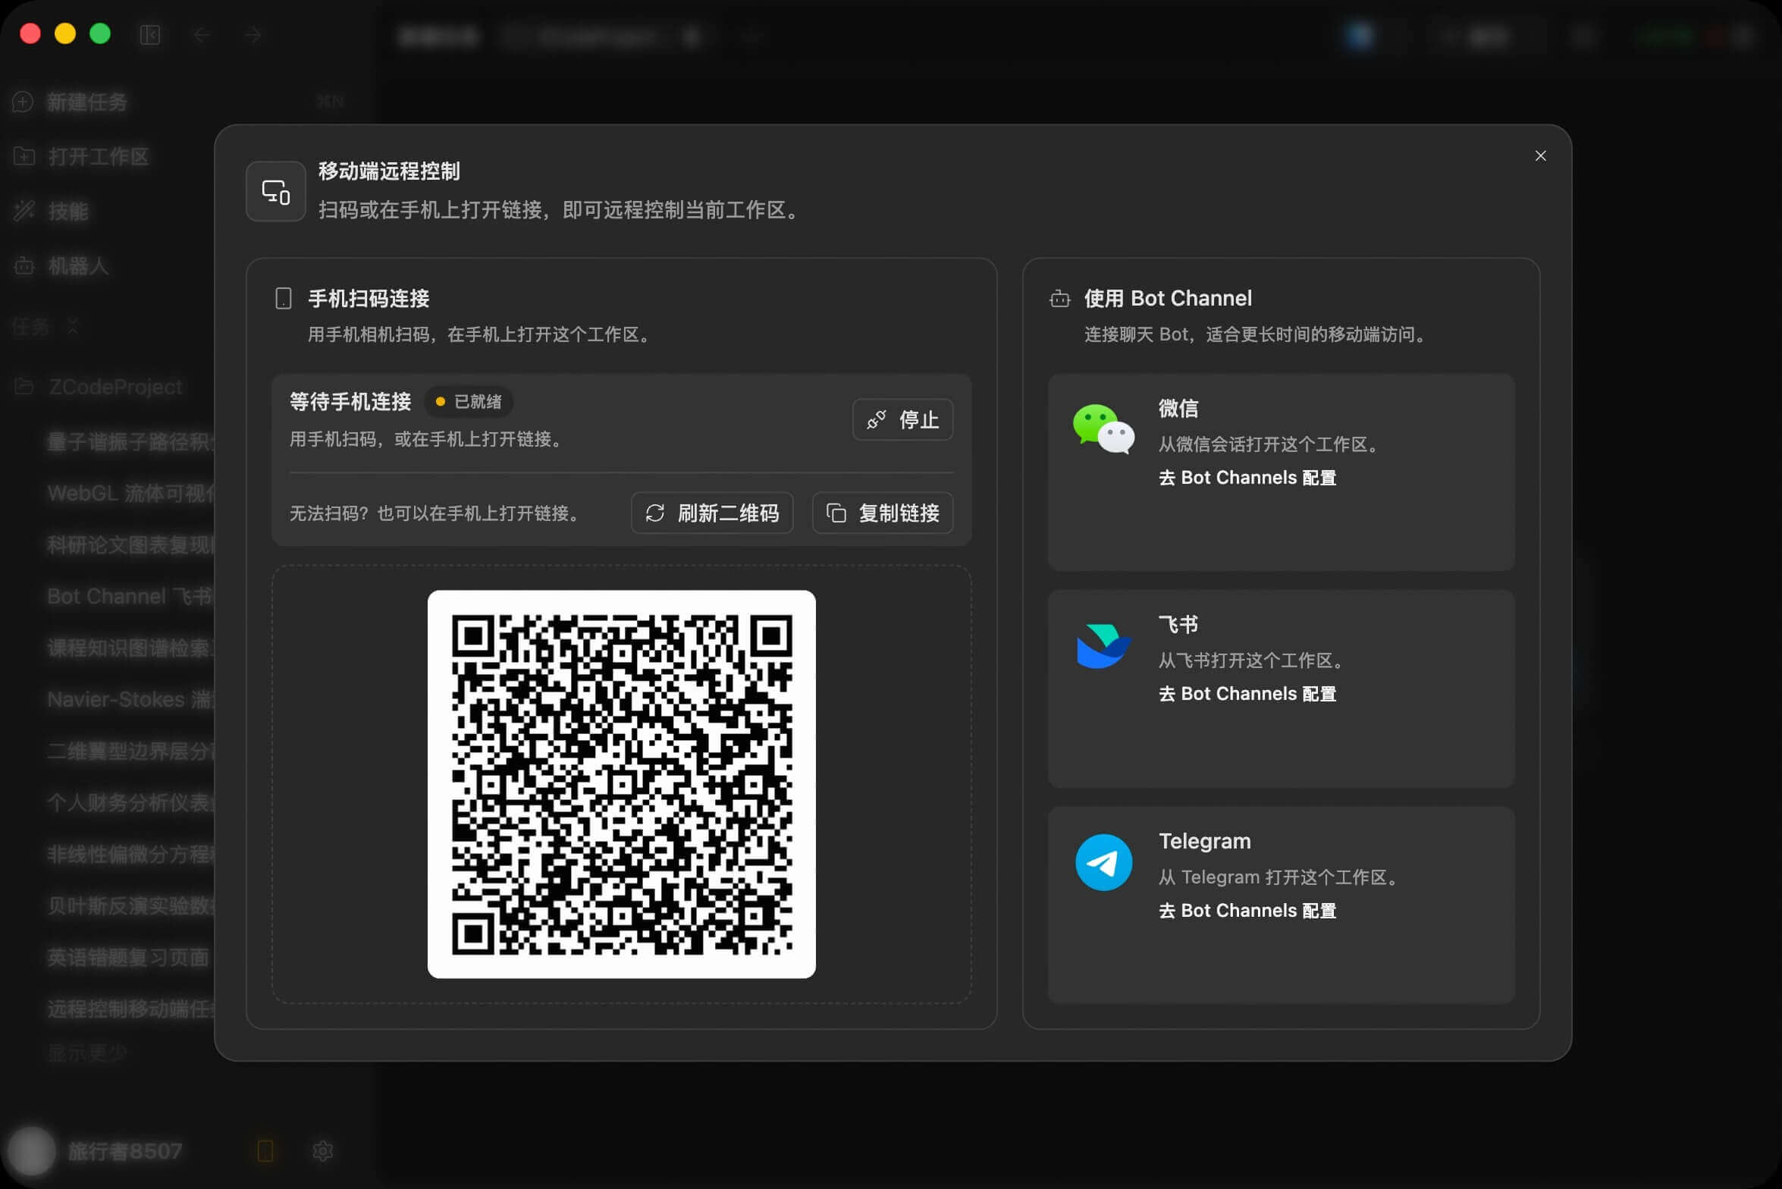Open the 远程控制移动端 task
Image resolution: width=1782 pixels, height=1189 pixels.
tap(130, 1009)
